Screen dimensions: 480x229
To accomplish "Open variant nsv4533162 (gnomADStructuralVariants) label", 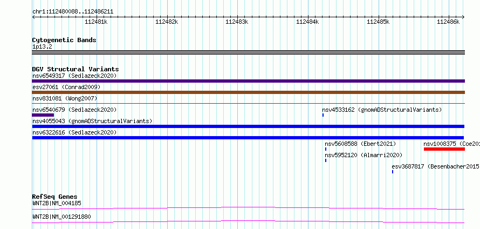I will click(382, 110).
